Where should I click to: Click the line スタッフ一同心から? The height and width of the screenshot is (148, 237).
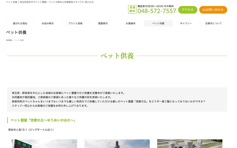[x=50, y=106]
